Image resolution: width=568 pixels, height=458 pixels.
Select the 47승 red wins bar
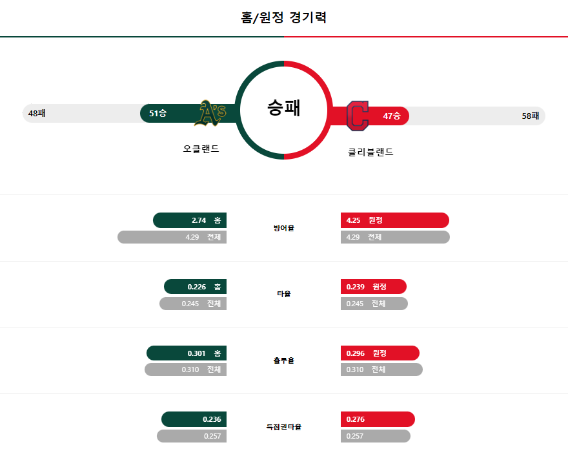(x=369, y=116)
